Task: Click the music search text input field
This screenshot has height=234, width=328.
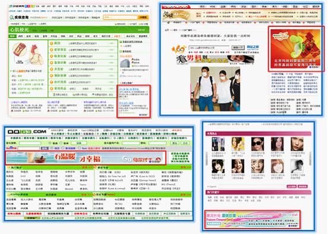Action: click(30, 143)
